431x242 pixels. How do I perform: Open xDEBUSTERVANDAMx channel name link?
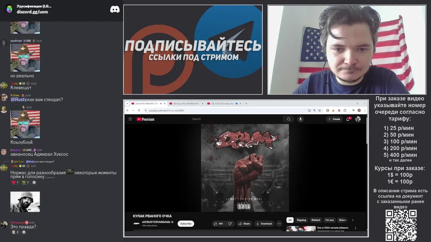point(156,222)
